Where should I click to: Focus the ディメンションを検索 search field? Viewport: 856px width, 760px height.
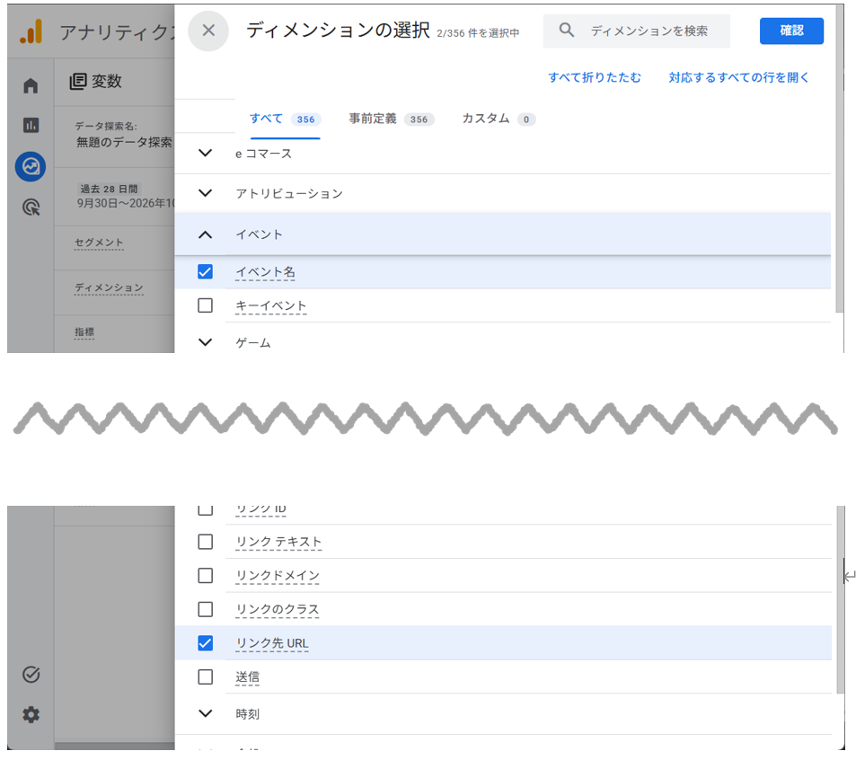coord(637,31)
